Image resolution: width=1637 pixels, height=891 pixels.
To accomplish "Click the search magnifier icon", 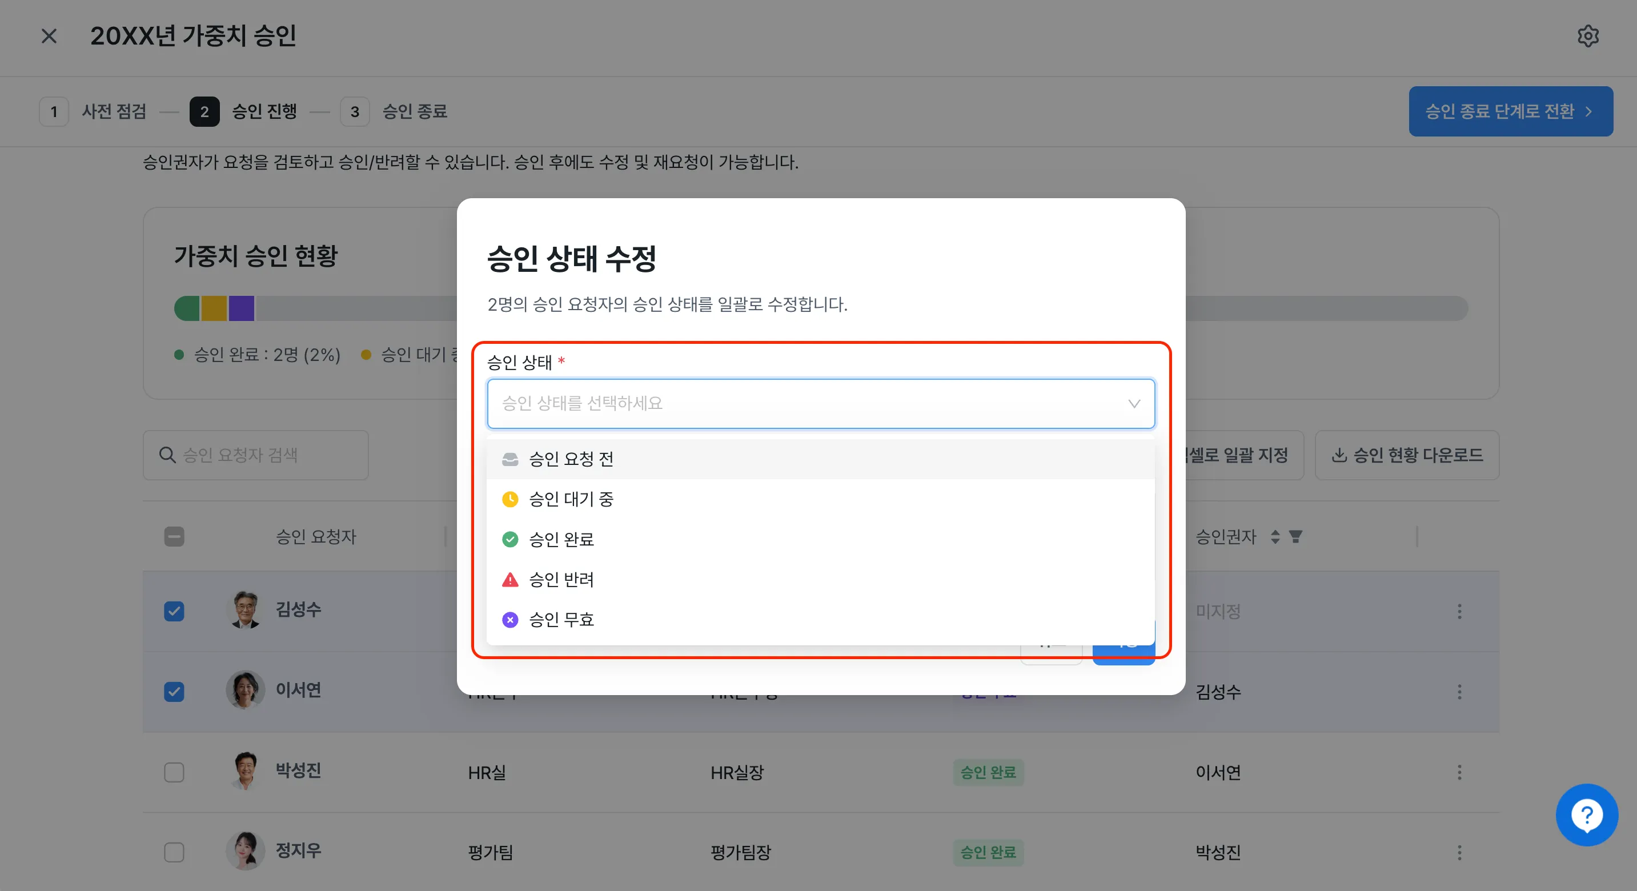I will coord(167,455).
